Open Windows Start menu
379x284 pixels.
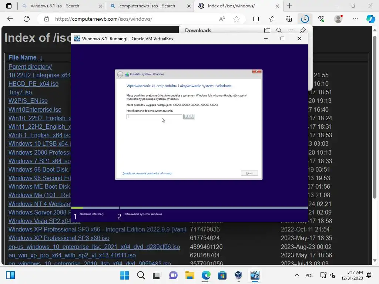[124, 275]
